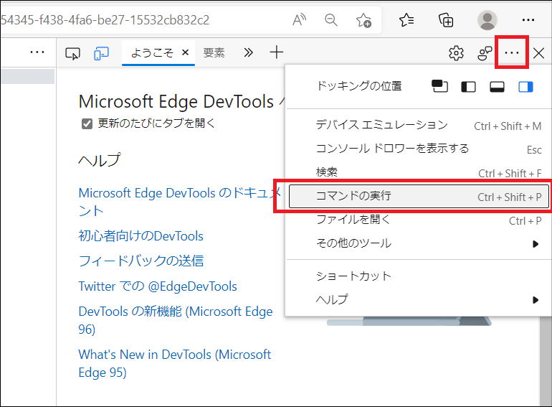Switch to the 要素 tab
The width and height of the screenshot is (552, 407).
214,53
